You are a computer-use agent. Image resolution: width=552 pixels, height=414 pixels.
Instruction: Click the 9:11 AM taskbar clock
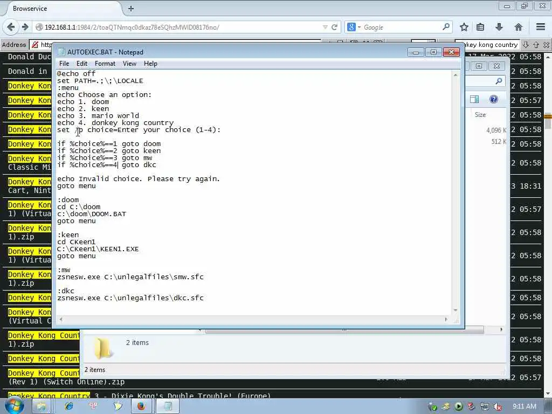point(524,406)
